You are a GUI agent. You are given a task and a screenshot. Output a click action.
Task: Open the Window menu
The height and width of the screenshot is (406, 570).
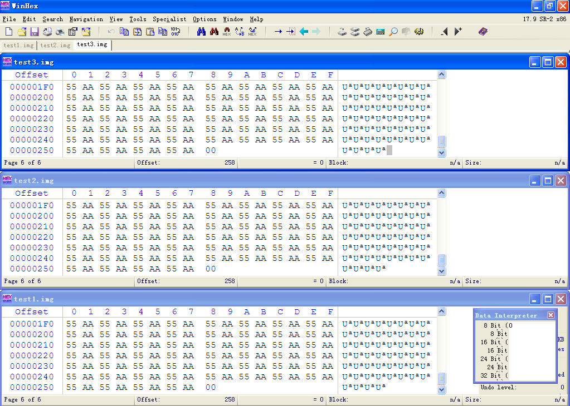(x=233, y=19)
